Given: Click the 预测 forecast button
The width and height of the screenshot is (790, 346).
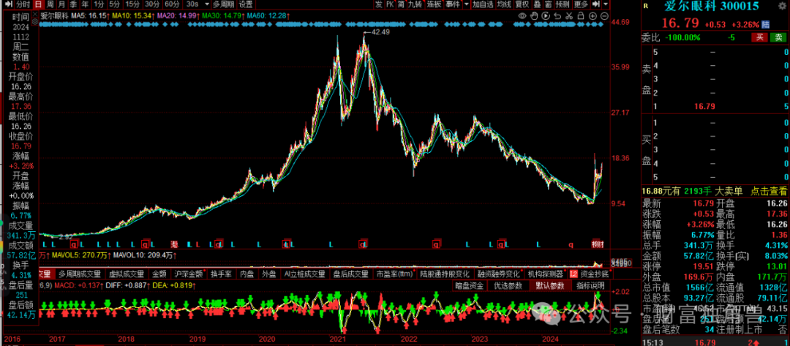Looking at the screenshot, I should click(563, 4).
